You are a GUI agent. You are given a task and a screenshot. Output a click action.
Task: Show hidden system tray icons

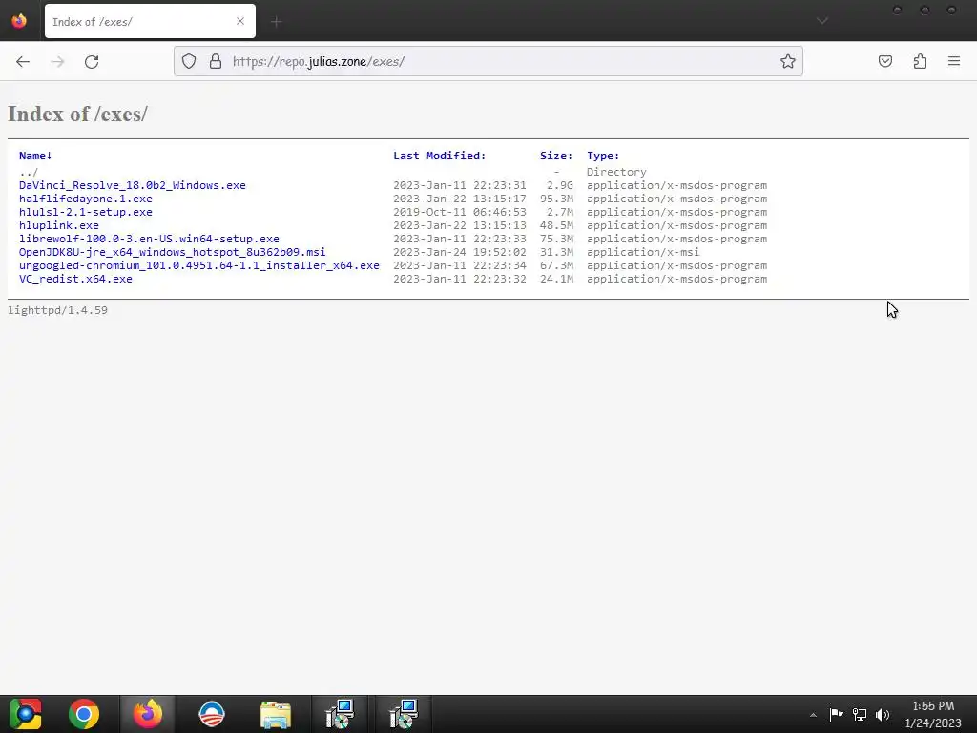813,715
